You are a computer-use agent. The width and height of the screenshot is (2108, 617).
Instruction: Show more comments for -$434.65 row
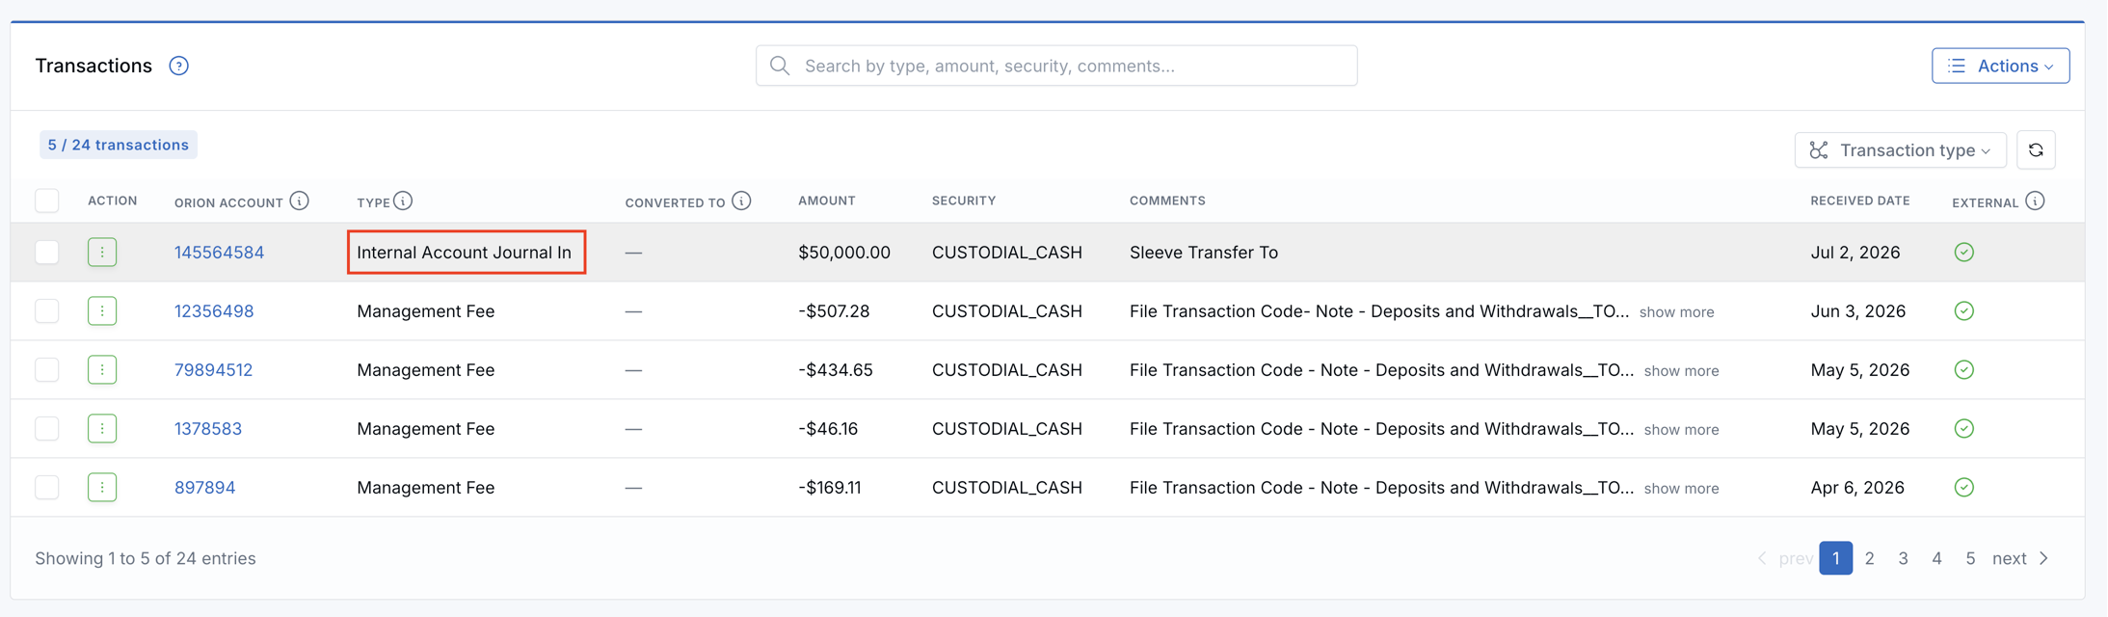tap(1681, 371)
